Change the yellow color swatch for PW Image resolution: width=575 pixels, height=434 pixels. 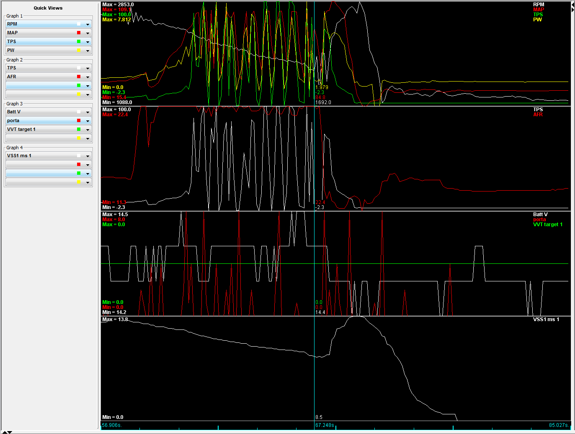(x=79, y=50)
